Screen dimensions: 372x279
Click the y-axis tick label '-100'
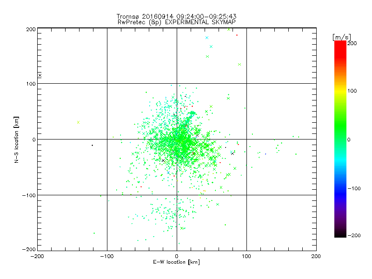pyautogui.click(x=29, y=195)
